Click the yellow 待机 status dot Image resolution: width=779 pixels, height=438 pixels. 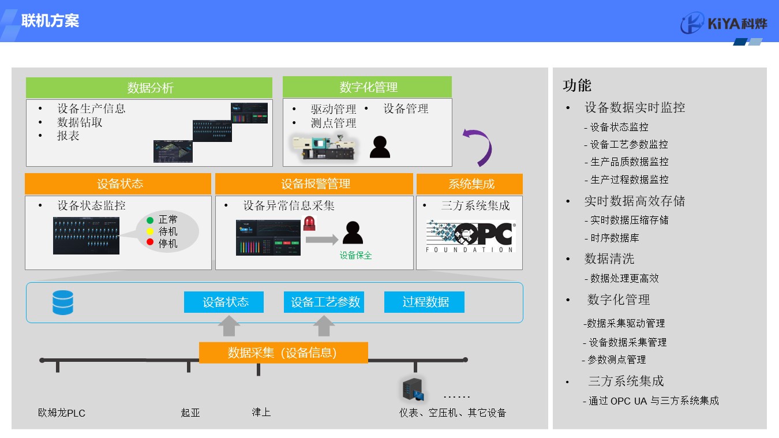pyautogui.click(x=150, y=231)
